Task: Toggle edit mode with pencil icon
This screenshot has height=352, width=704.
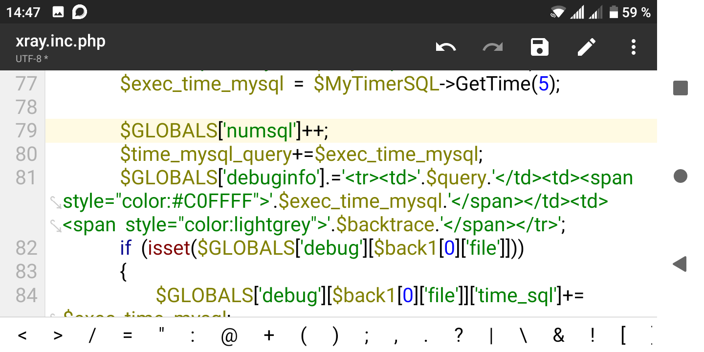Action: coord(587,47)
